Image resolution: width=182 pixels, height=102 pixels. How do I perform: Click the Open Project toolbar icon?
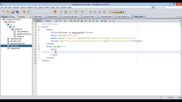click(13, 12)
